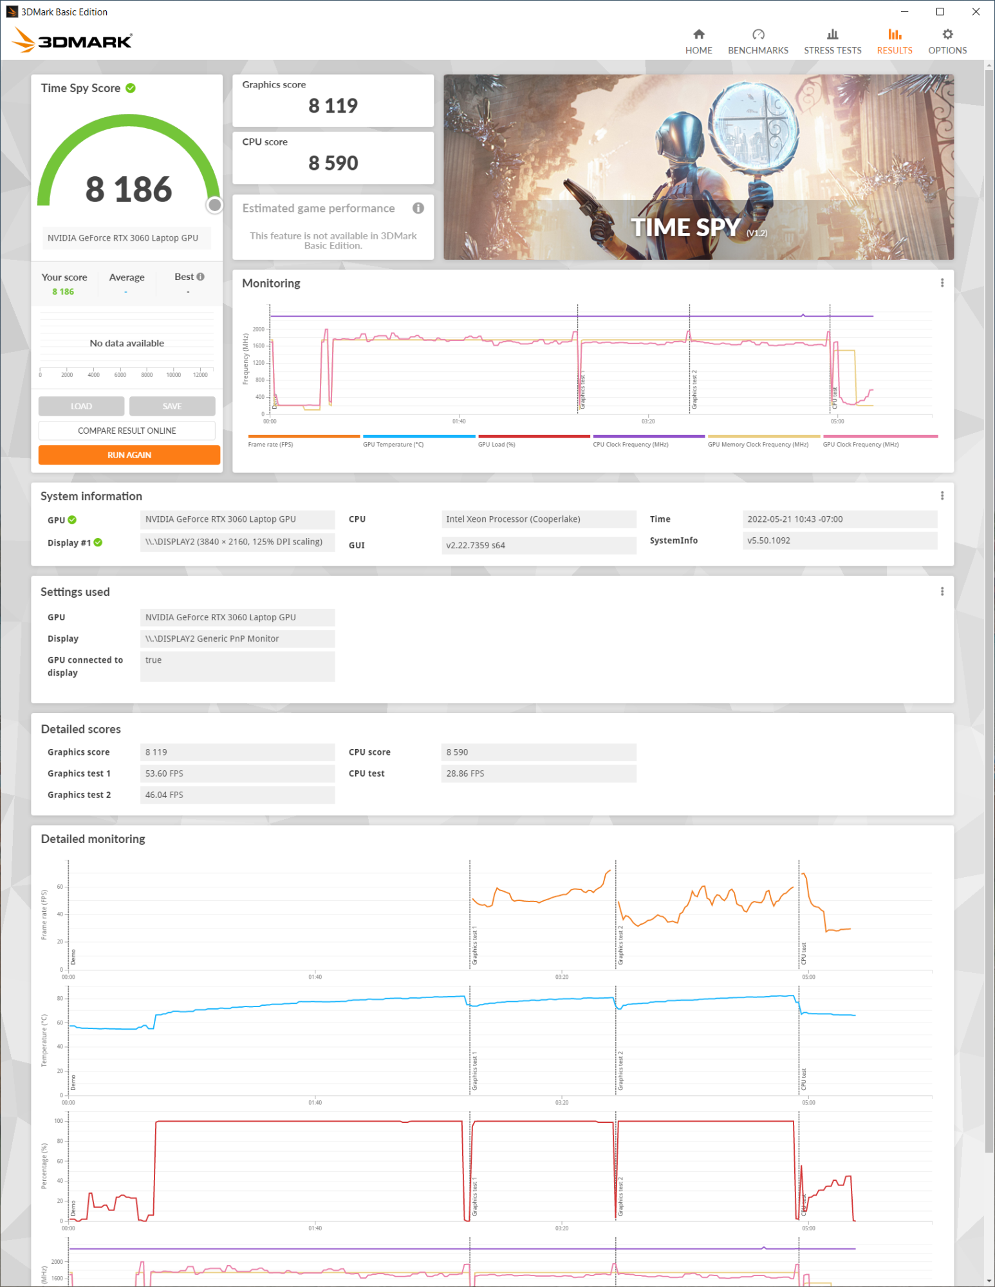This screenshot has height=1287, width=995.
Task: Switch to the Results tab
Action: (894, 41)
